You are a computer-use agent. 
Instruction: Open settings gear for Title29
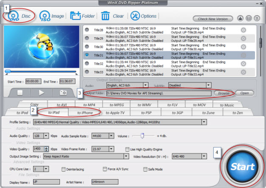pos(244,39)
